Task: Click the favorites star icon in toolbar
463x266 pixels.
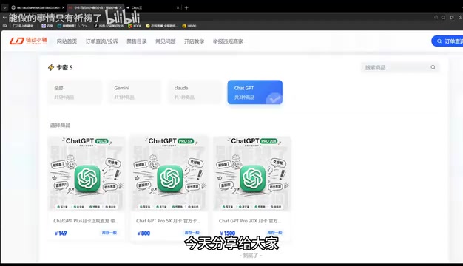Action: point(443,18)
